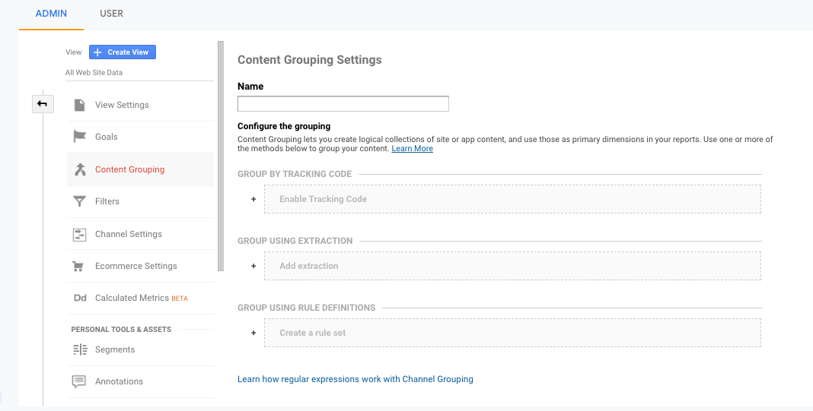Select the ADMIN tab

[51, 14]
